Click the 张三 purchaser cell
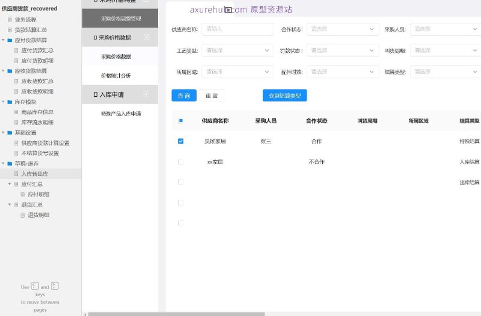The height and width of the screenshot is (316, 481). tap(266, 141)
